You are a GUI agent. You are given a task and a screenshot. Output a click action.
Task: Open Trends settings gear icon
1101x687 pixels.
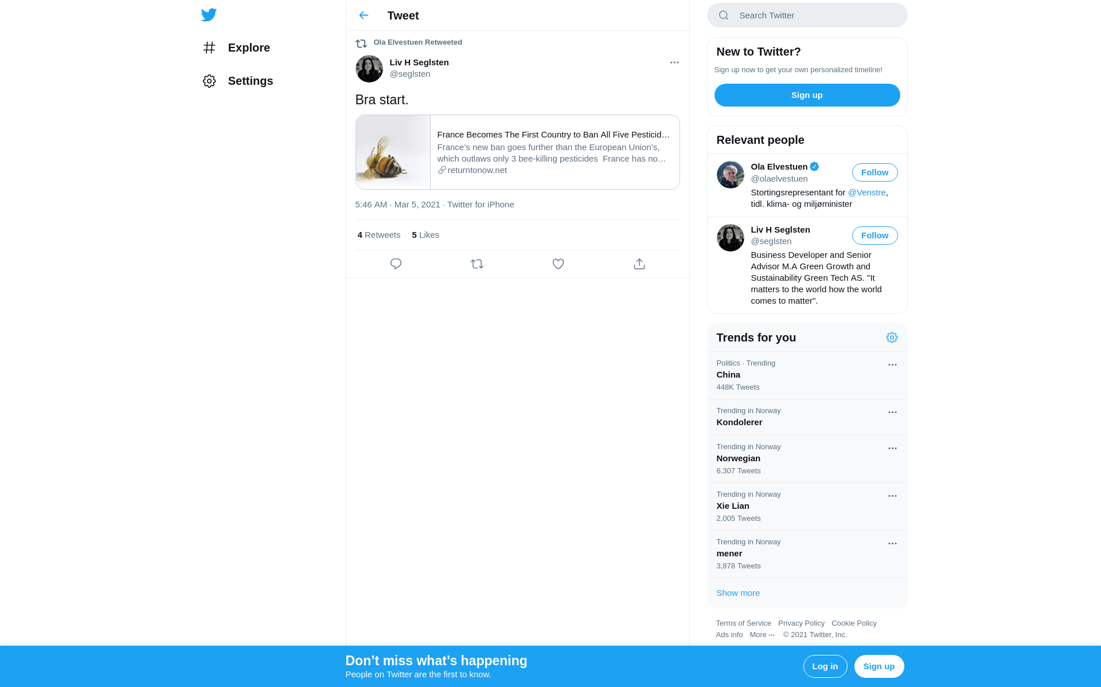pos(892,337)
